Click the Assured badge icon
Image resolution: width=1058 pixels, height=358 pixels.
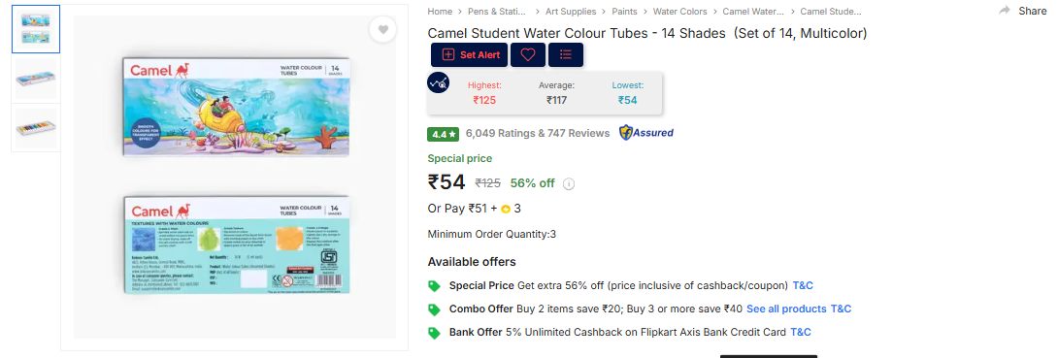pyautogui.click(x=646, y=133)
